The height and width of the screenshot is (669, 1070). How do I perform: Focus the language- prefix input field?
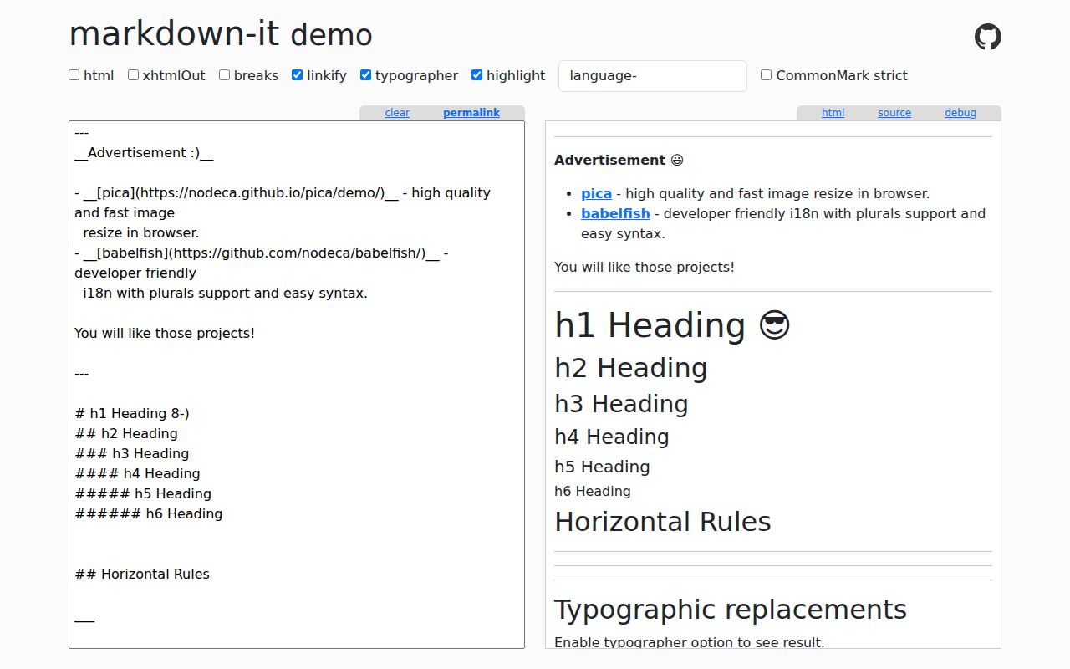tap(653, 76)
